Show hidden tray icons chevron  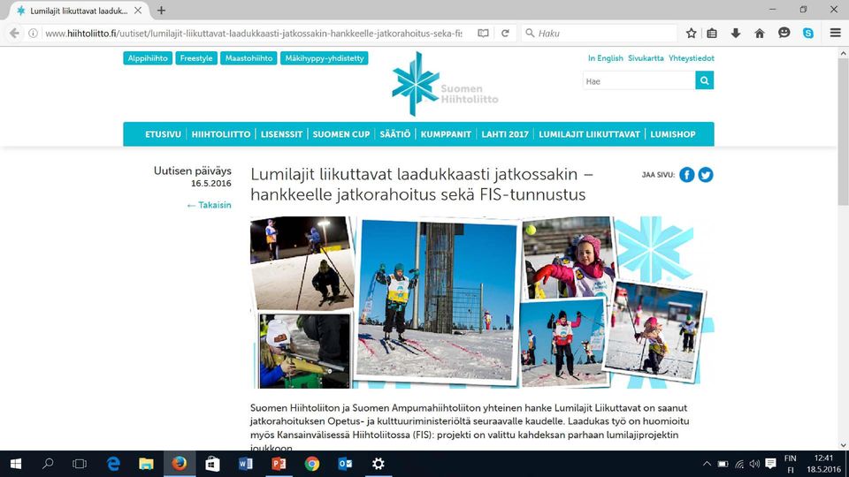(x=707, y=464)
